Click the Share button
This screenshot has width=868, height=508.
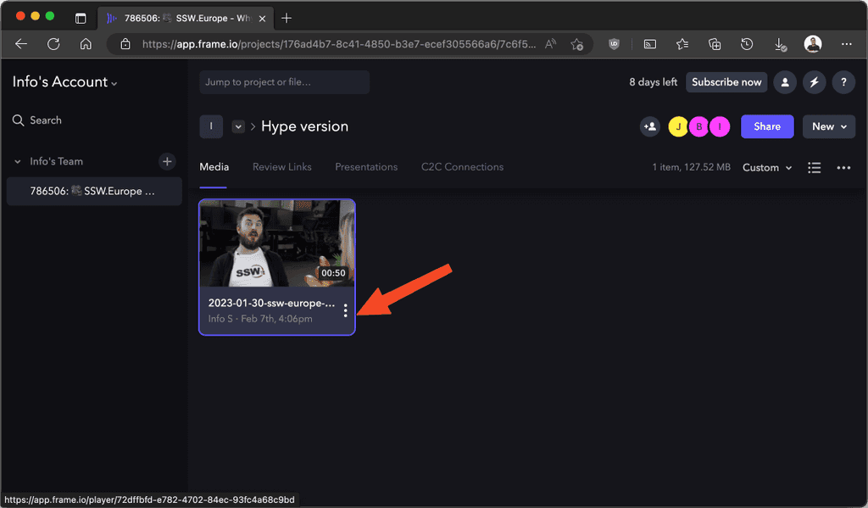pyautogui.click(x=767, y=126)
